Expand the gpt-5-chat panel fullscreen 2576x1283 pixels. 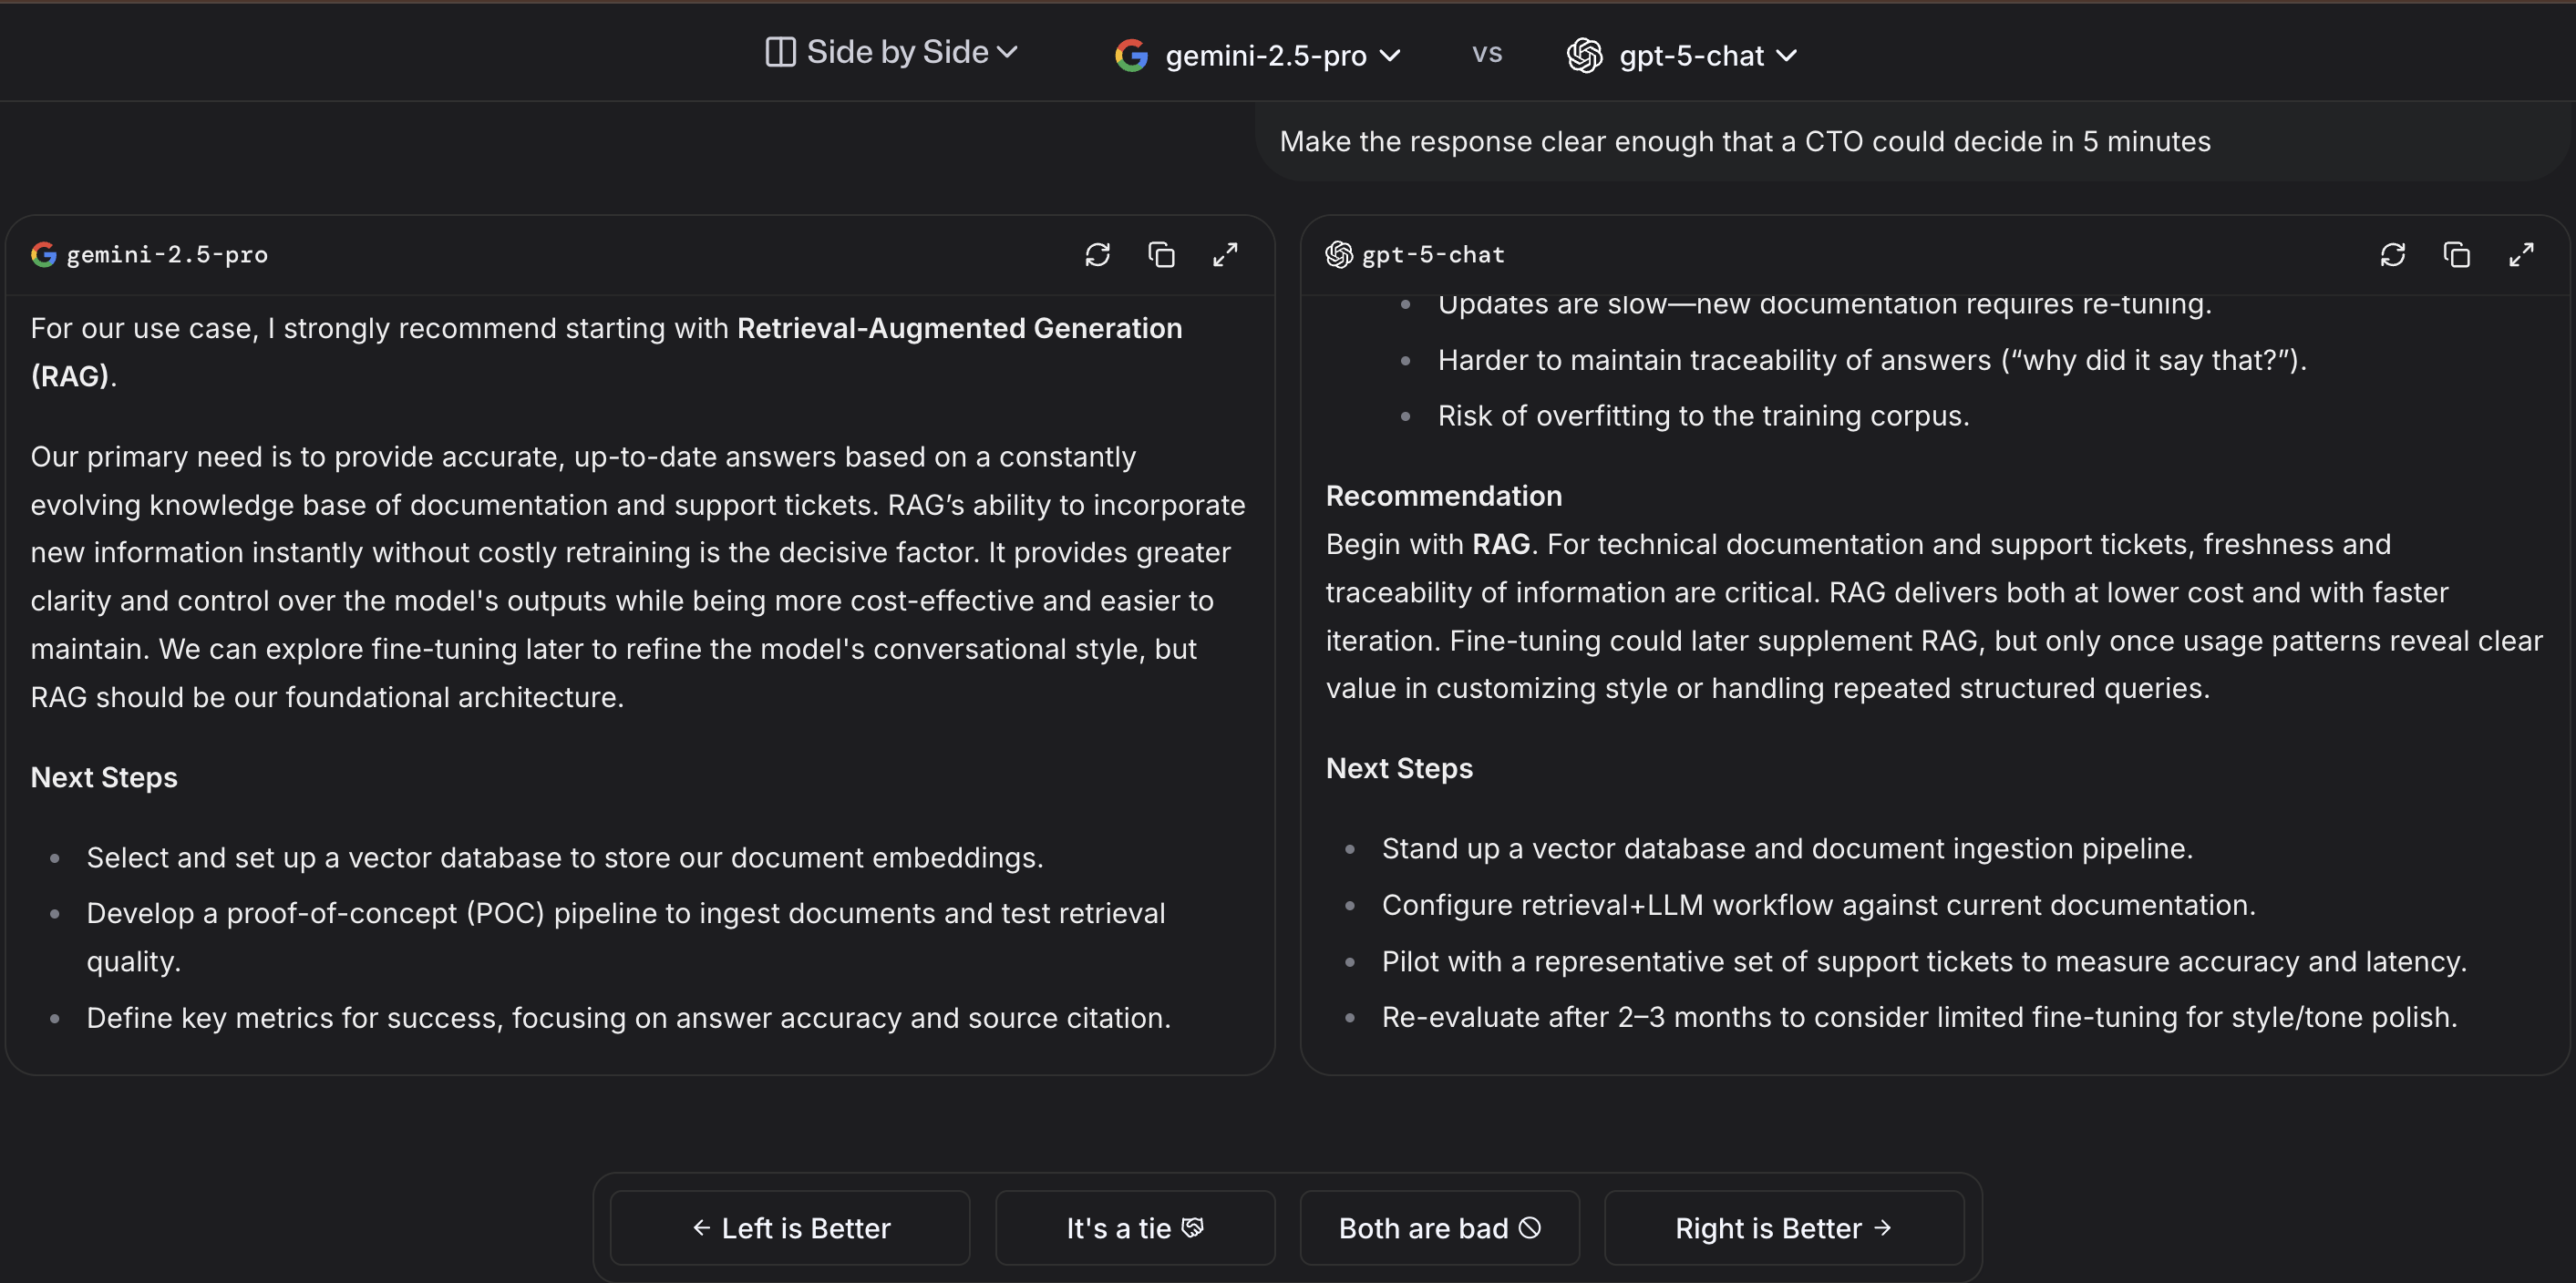tap(2521, 255)
